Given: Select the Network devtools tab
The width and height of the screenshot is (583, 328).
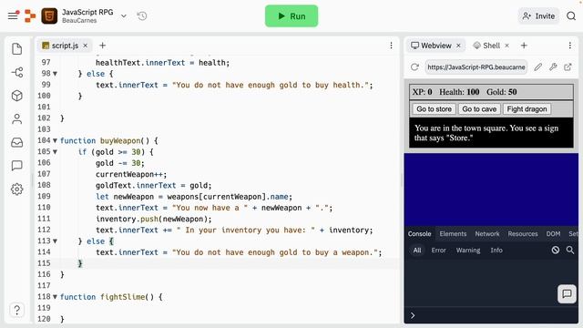Looking at the screenshot, I should pyautogui.click(x=487, y=234).
